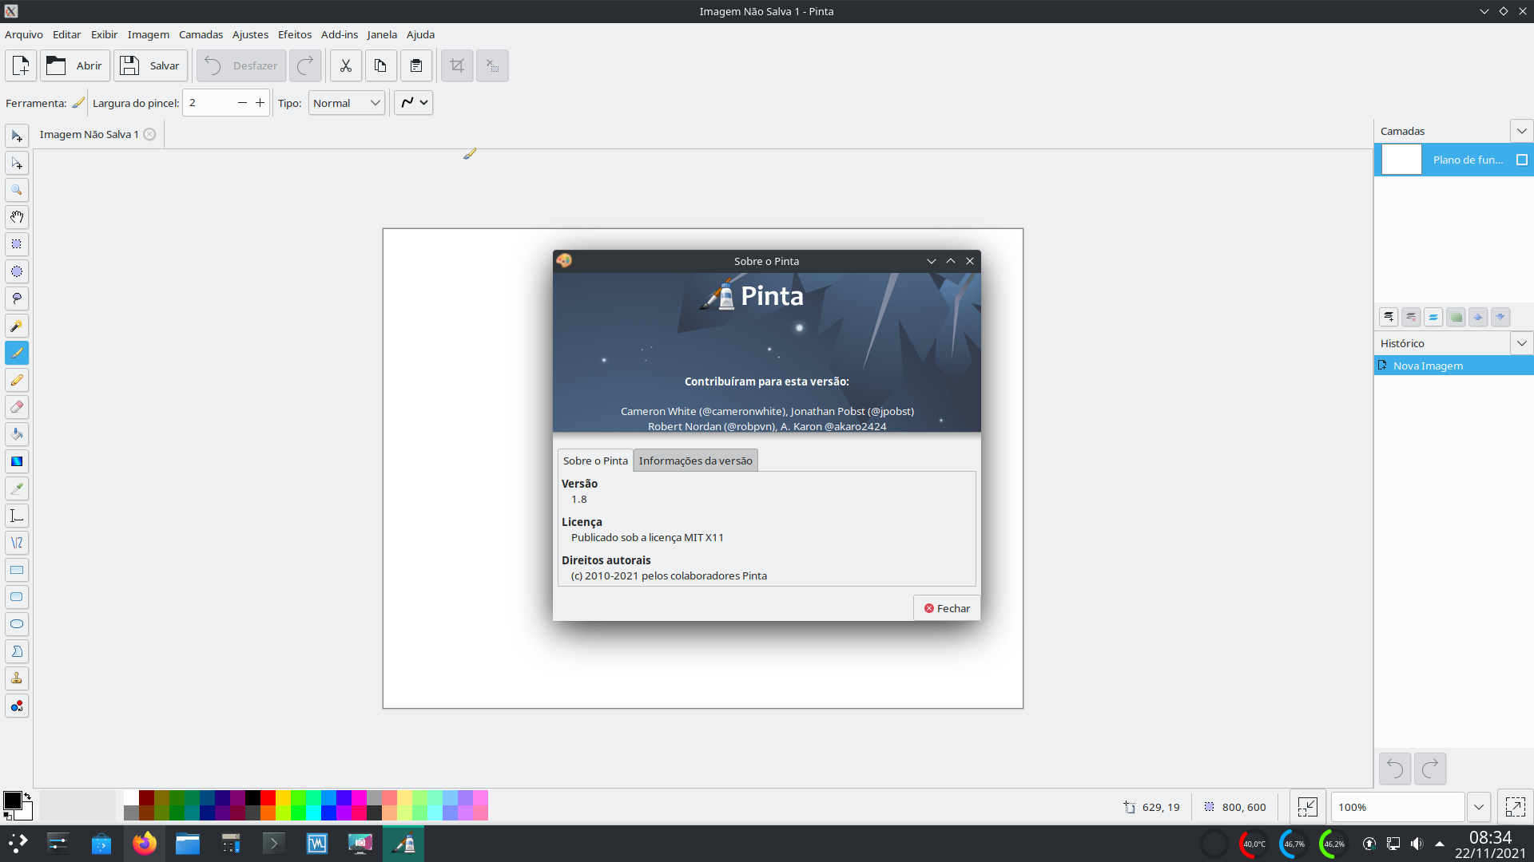Screen dimensions: 1534x862
Task: Pick the red swatch in palette
Action: point(268,797)
